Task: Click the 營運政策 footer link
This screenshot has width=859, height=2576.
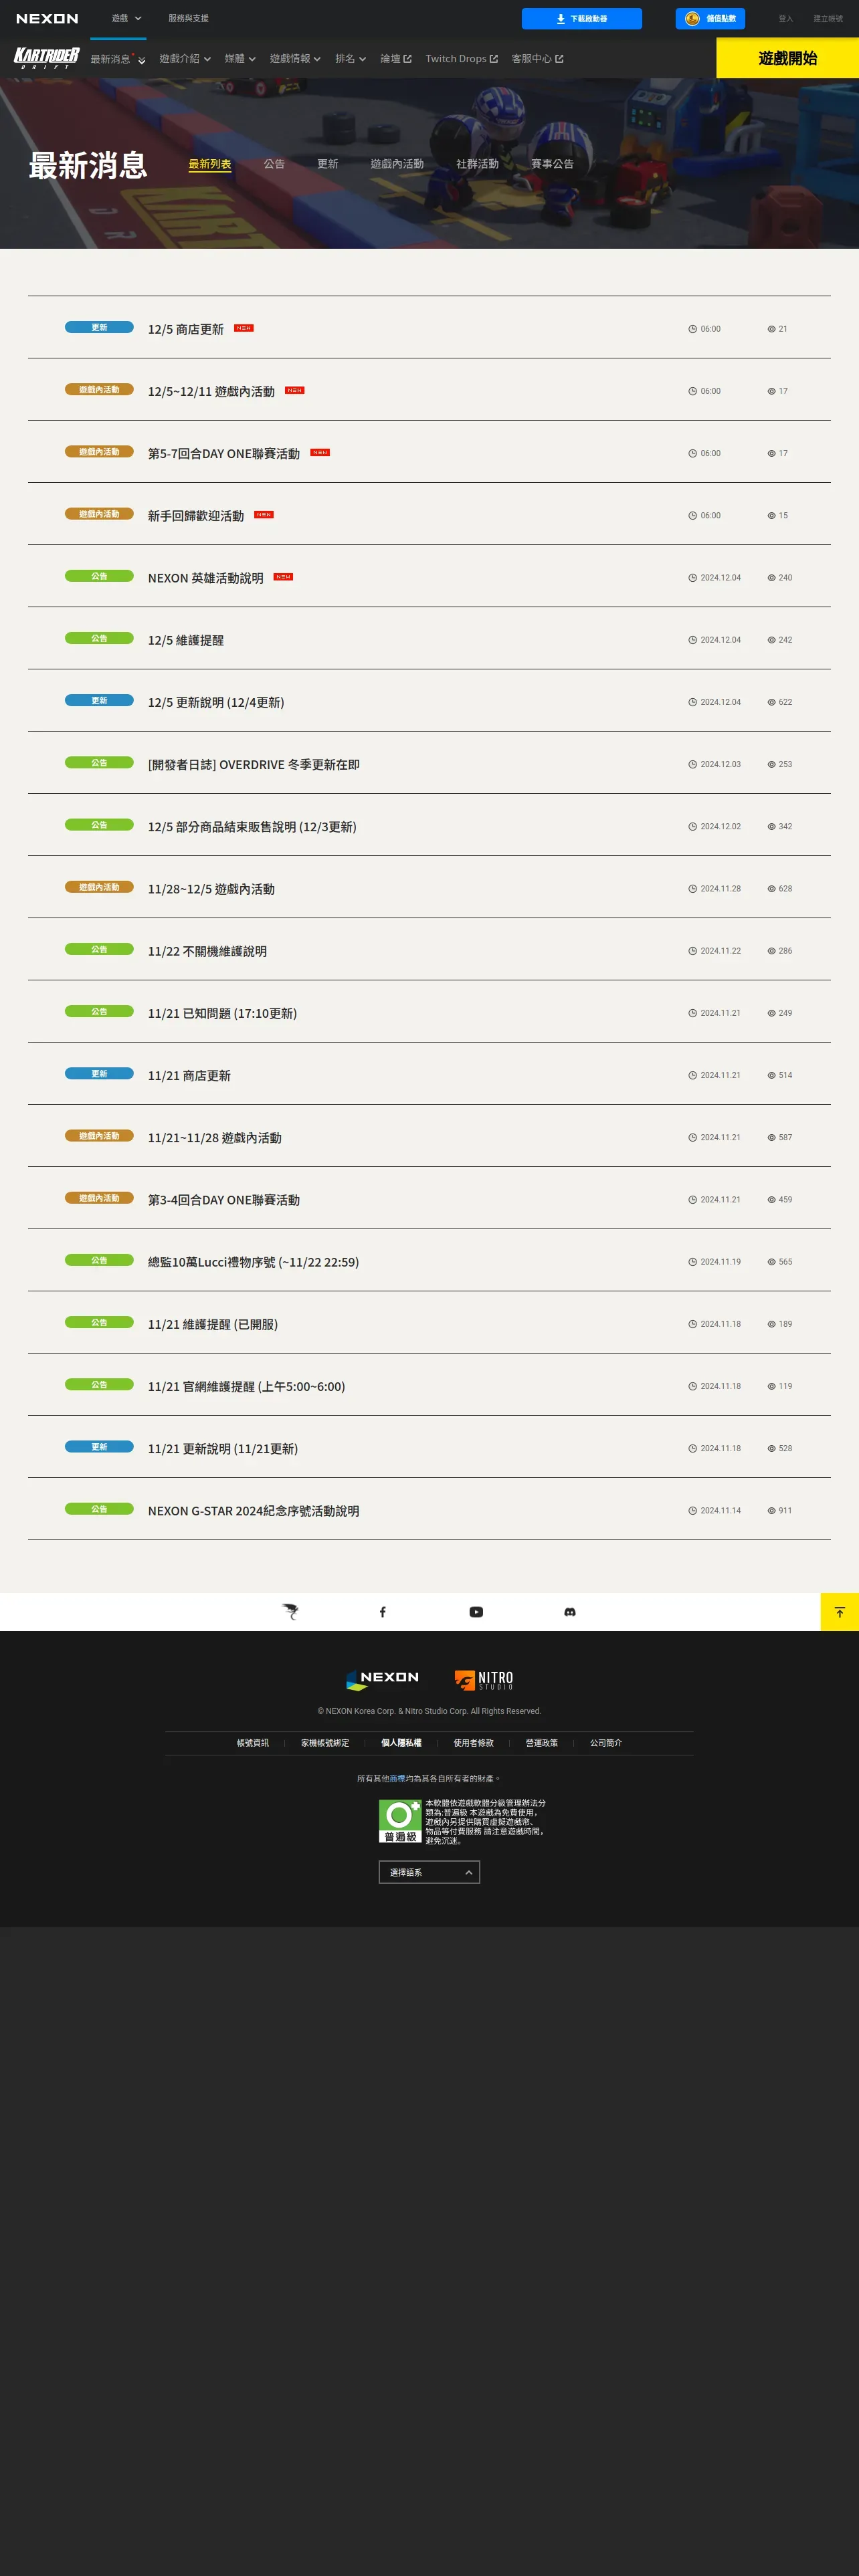Action: (x=542, y=1743)
